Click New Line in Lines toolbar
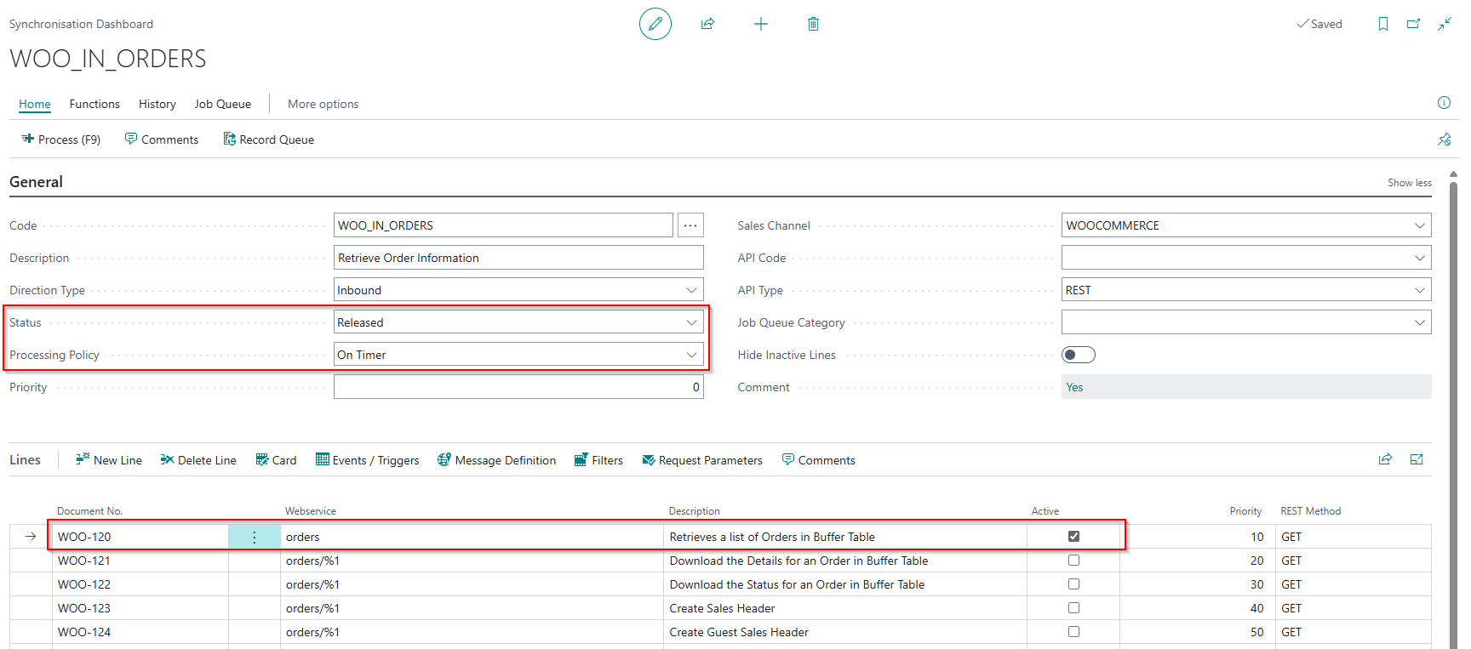1471x649 pixels. pos(109,460)
